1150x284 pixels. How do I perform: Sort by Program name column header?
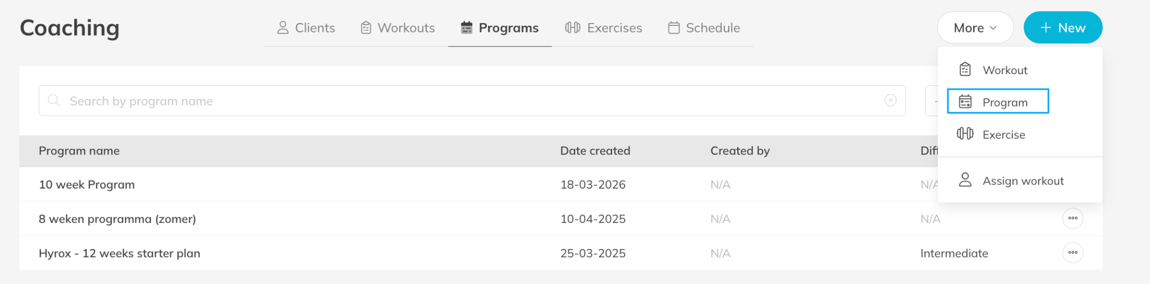(x=79, y=151)
